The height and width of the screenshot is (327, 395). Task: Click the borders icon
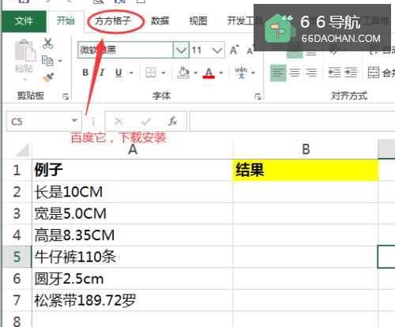tap(151, 73)
